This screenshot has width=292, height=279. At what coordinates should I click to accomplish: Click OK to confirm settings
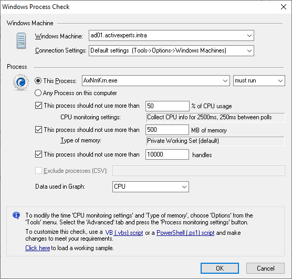click(220, 268)
